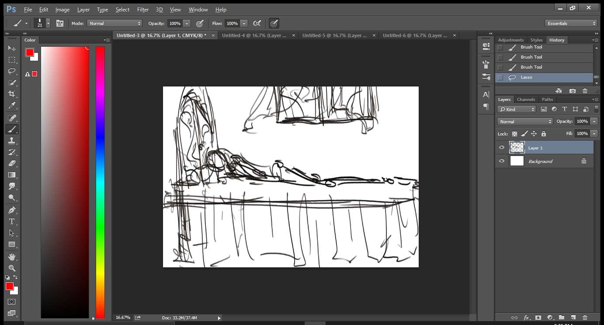604x325 pixels.
Task: Select the Rectangular Marquee tool
Action: [12, 60]
